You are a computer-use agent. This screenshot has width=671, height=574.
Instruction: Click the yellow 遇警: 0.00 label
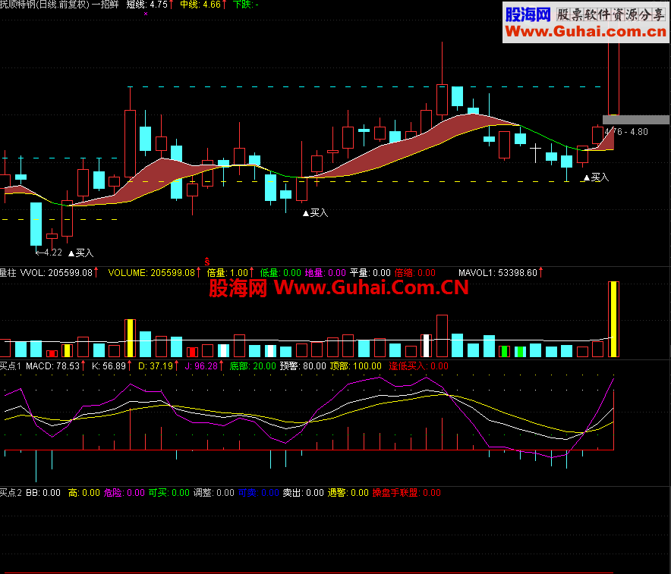click(348, 493)
